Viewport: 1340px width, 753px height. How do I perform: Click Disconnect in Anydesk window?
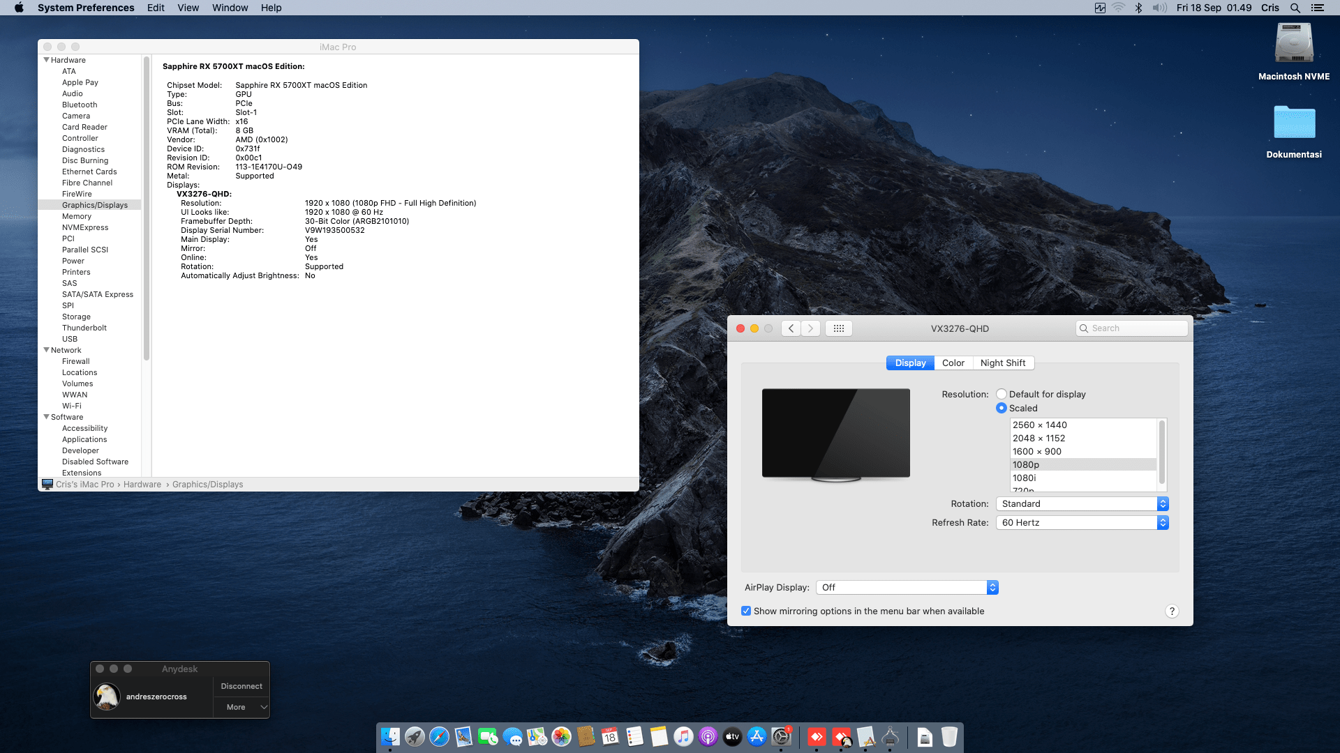click(241, 686)
